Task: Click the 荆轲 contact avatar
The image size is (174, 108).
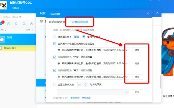Action: tap(2, 39)
